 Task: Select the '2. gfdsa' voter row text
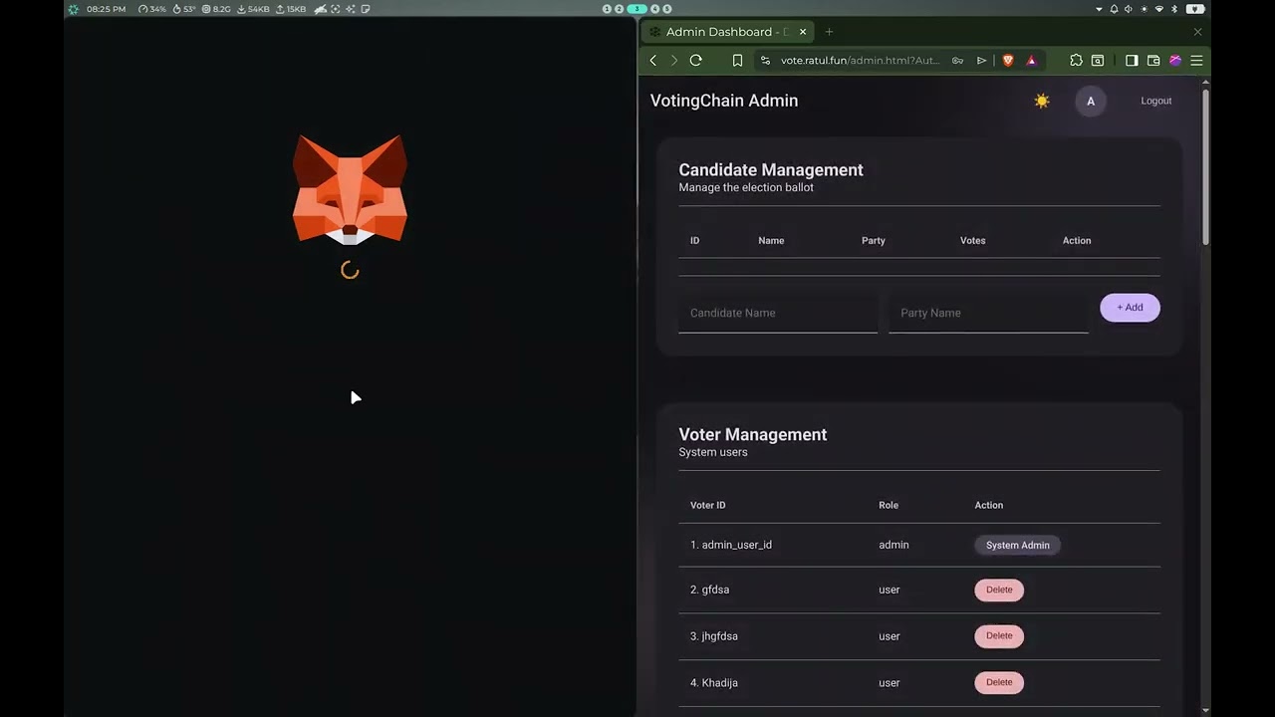tap(710, 590)
